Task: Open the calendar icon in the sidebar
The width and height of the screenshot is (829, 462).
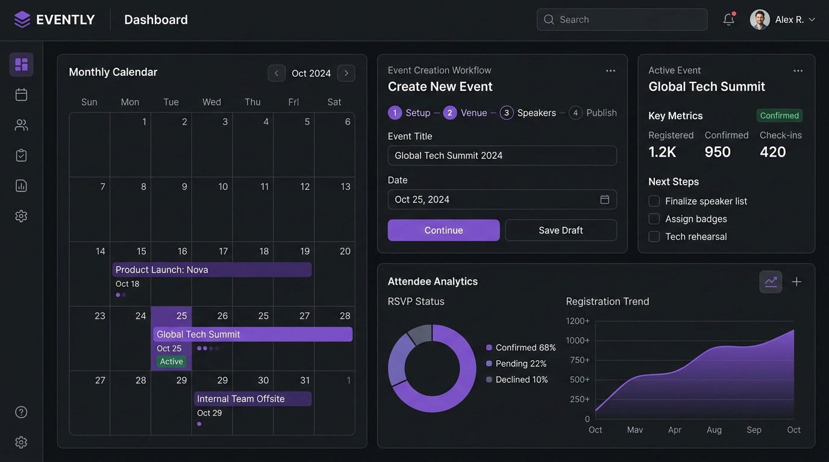Action: (21, 94)
